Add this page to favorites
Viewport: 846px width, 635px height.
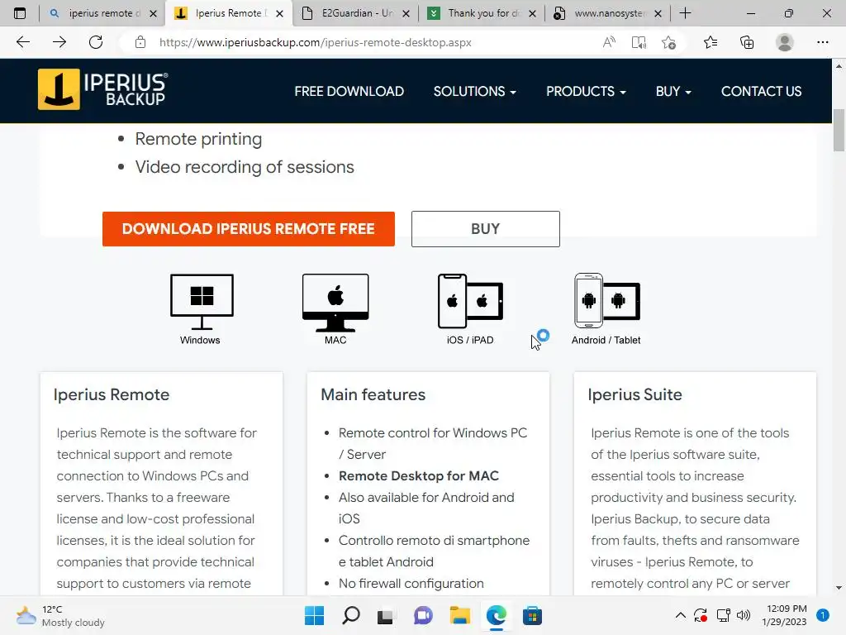pos(669,42)
